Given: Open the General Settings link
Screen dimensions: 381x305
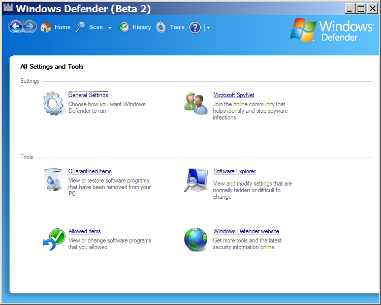Looking at the screenshot, I should coord(88,95).
